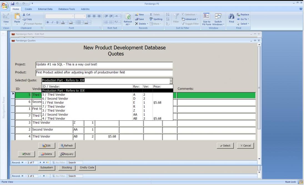Center align text in Font group

click(94, 16)
